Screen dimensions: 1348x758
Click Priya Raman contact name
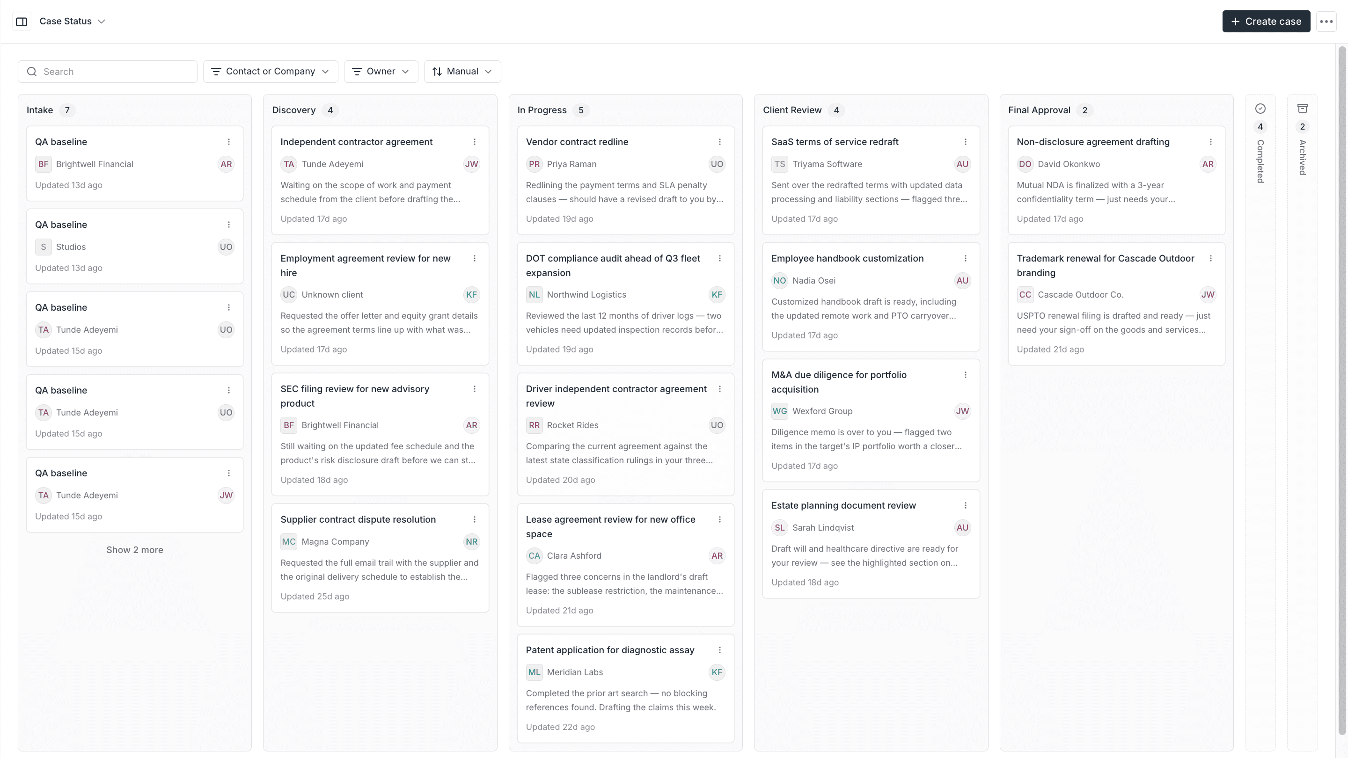[571, 164]
